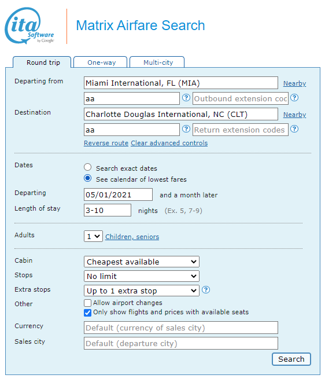Image resolution: width=325 pixels, height=382 pixels.
Task: Open help icon next to Extra stops
Action: (x=206, y=289)
